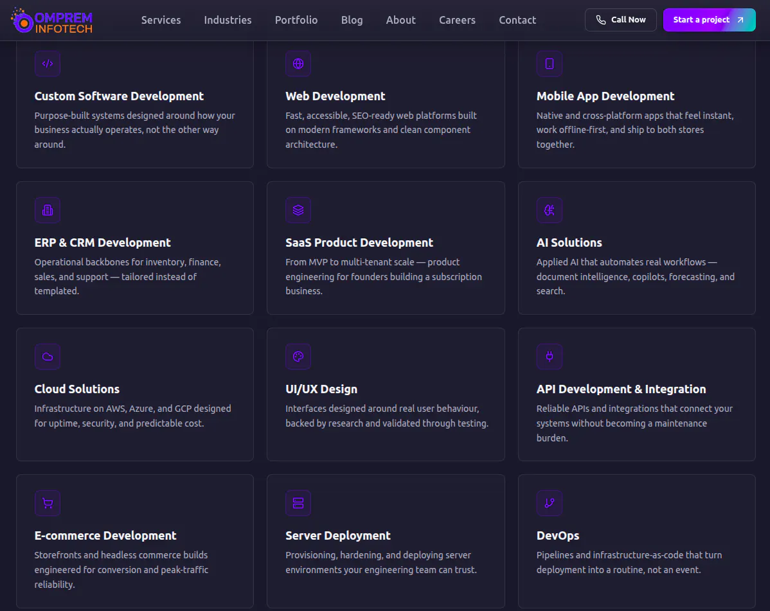The image size is (770, 611).
Task: Select the E-commerce Development heading
Action: pos(105,535)
